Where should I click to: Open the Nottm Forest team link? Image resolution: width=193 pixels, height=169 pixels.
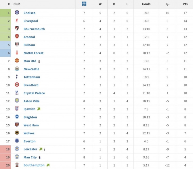click(x=33, y=53)
